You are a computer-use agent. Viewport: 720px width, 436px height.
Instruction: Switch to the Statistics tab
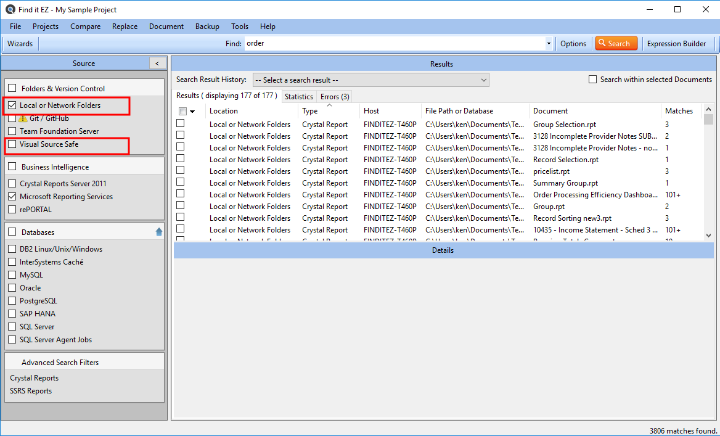click(299, 96)
